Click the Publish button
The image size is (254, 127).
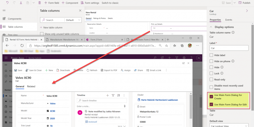click(244, 3)
